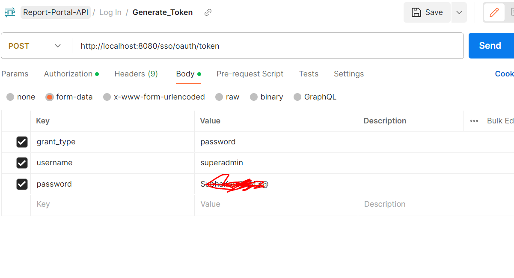
Task: Click the floppy disk Save icon
Action: point(416,12)
